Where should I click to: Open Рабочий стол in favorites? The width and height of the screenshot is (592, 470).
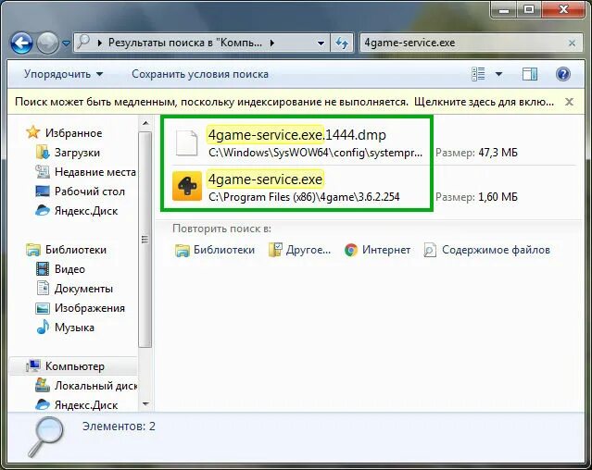click(x=90, y=192)
